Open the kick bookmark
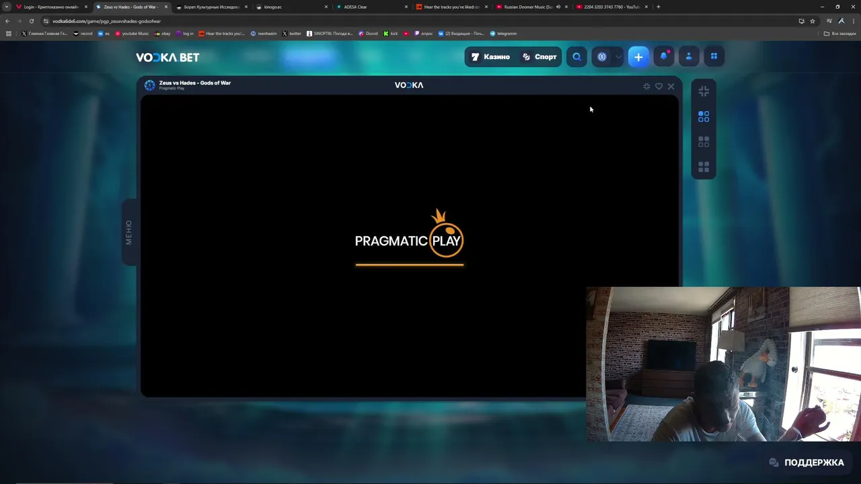This screenshot has width=861, height=484. click(391, 34)
